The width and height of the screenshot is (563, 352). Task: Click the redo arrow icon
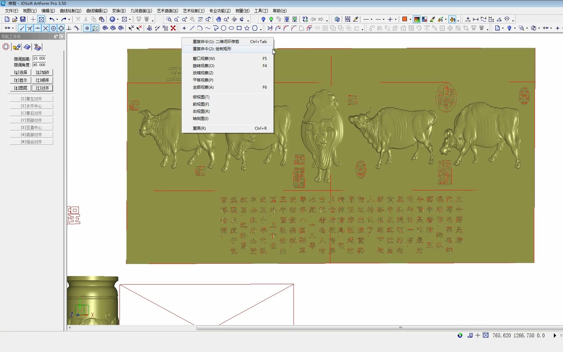click(x=64, y=19)
